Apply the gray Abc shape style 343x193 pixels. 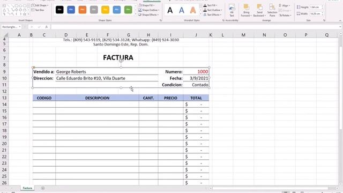(x=94, y=10)
